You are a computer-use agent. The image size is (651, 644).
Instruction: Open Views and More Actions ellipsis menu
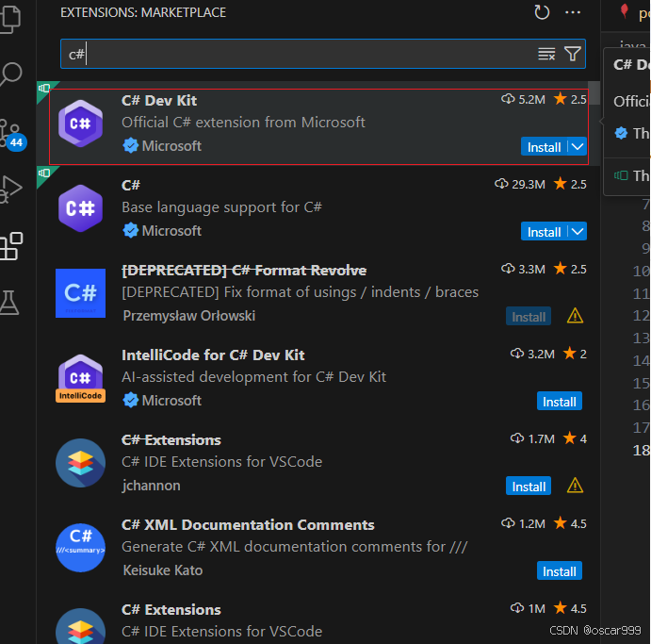[573, 12]
